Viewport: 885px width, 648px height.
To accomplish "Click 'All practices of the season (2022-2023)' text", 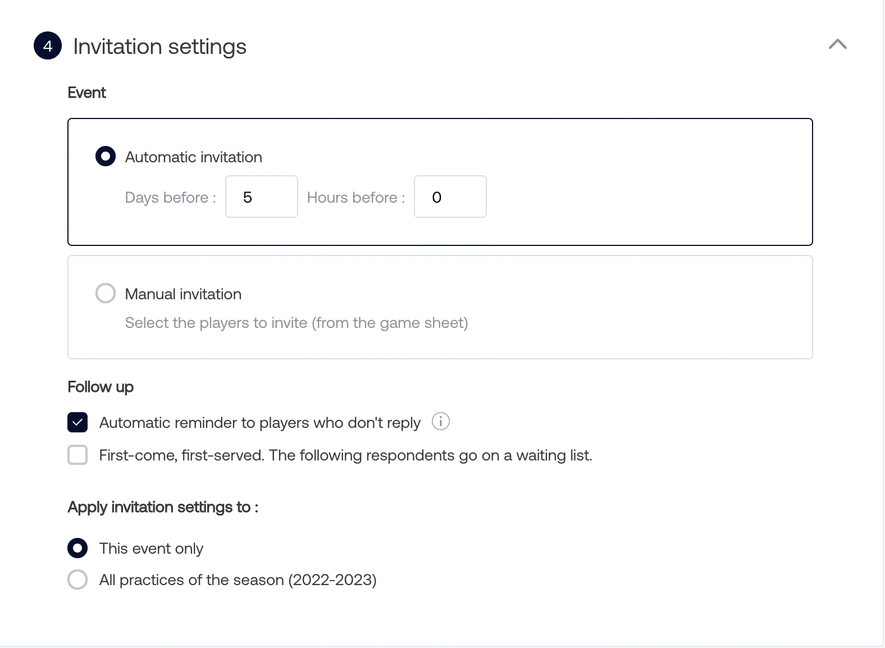I will point(238,580).
